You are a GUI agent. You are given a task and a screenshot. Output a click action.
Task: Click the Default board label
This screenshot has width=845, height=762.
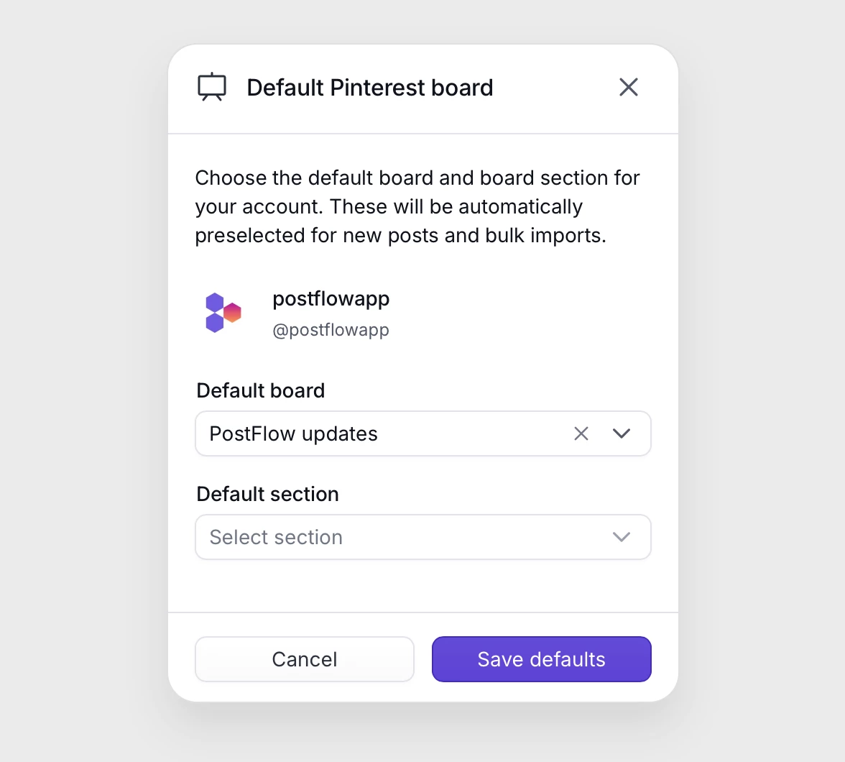pyautogui.click(x=260, y=390)
